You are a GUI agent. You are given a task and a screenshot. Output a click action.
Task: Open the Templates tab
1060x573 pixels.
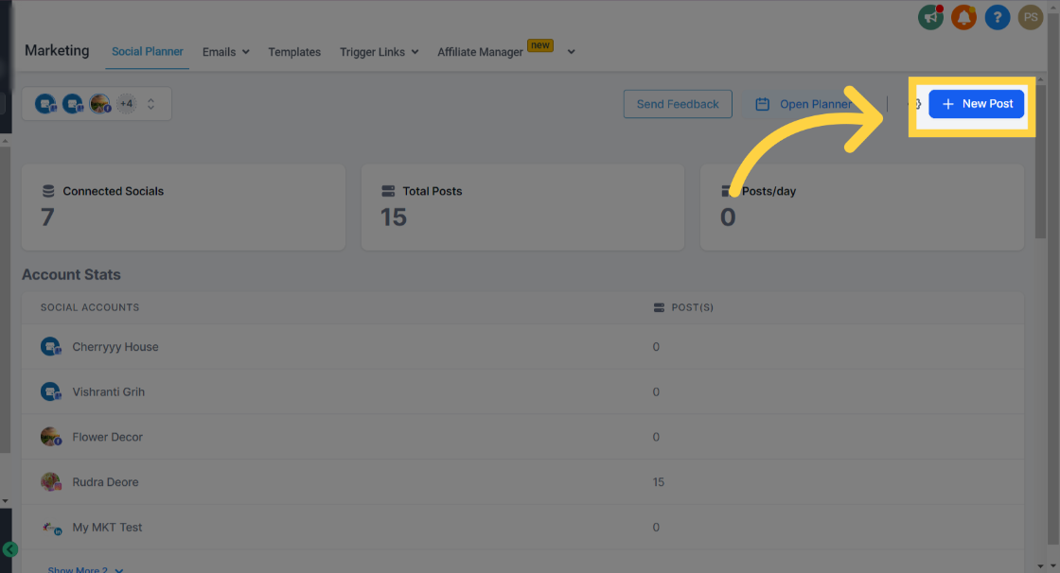point(294,52)
